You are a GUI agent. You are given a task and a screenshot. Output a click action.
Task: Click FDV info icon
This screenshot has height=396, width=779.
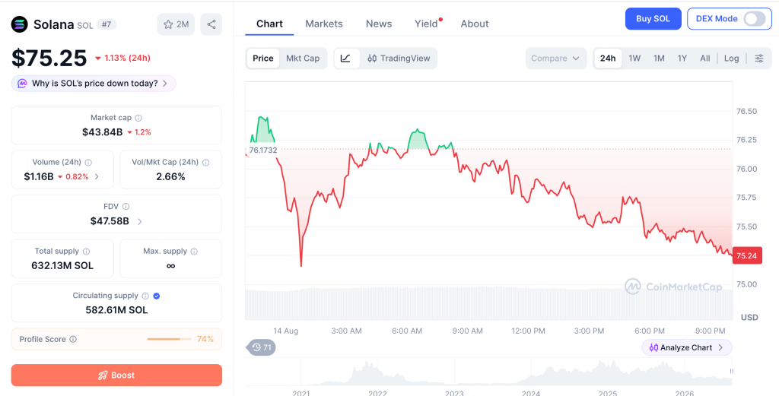point(126,207)
